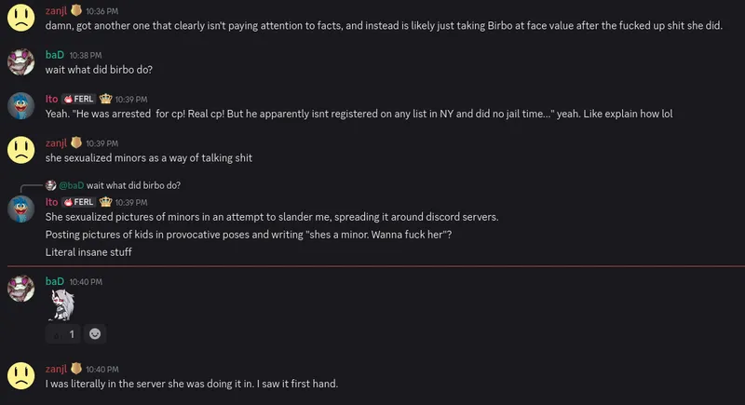Click zanjl's avatar on "she sexualized minors" message
The height and width of the screenshot is (405, 745).
point(20,149)
